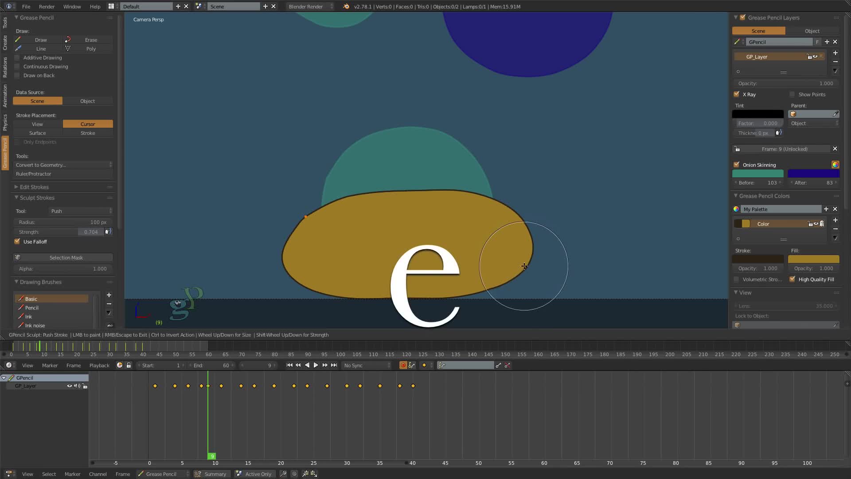Expand the Edit Strokes panel

(34, 187)
